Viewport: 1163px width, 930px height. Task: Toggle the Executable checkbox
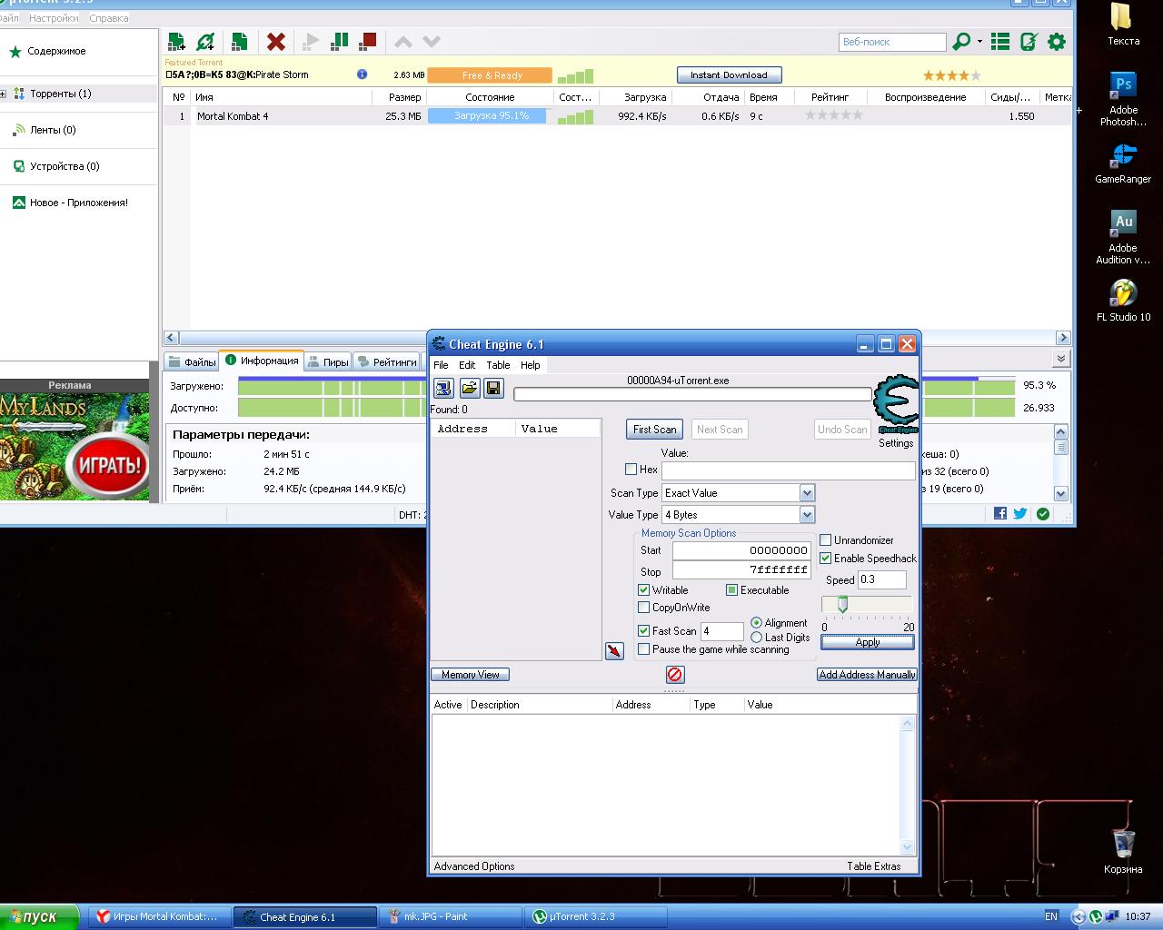coord(731,590)
